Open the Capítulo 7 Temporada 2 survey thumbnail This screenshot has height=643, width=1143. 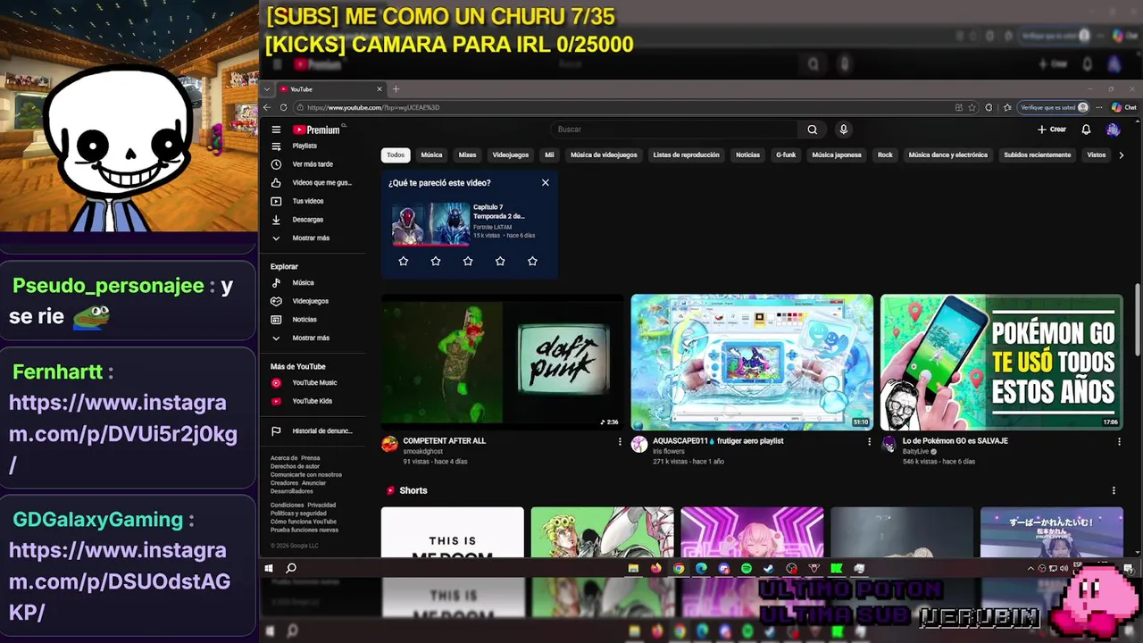430,223
